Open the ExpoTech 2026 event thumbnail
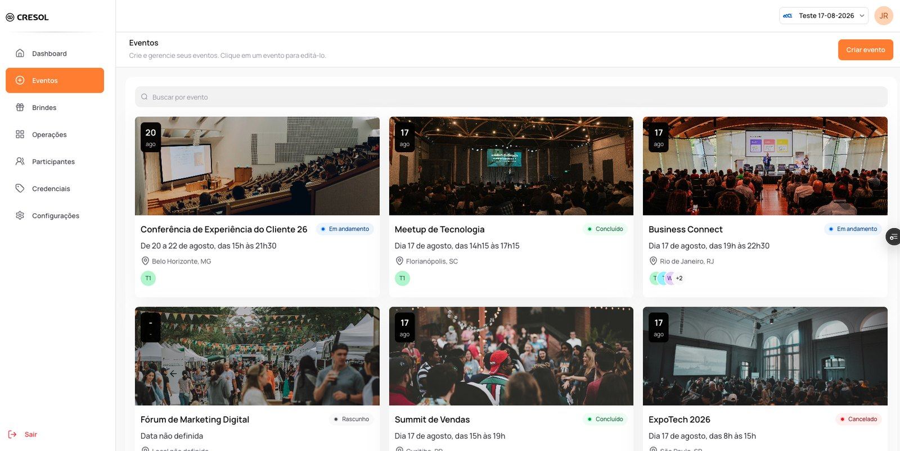900x451 pixels. tap(765, 356)
